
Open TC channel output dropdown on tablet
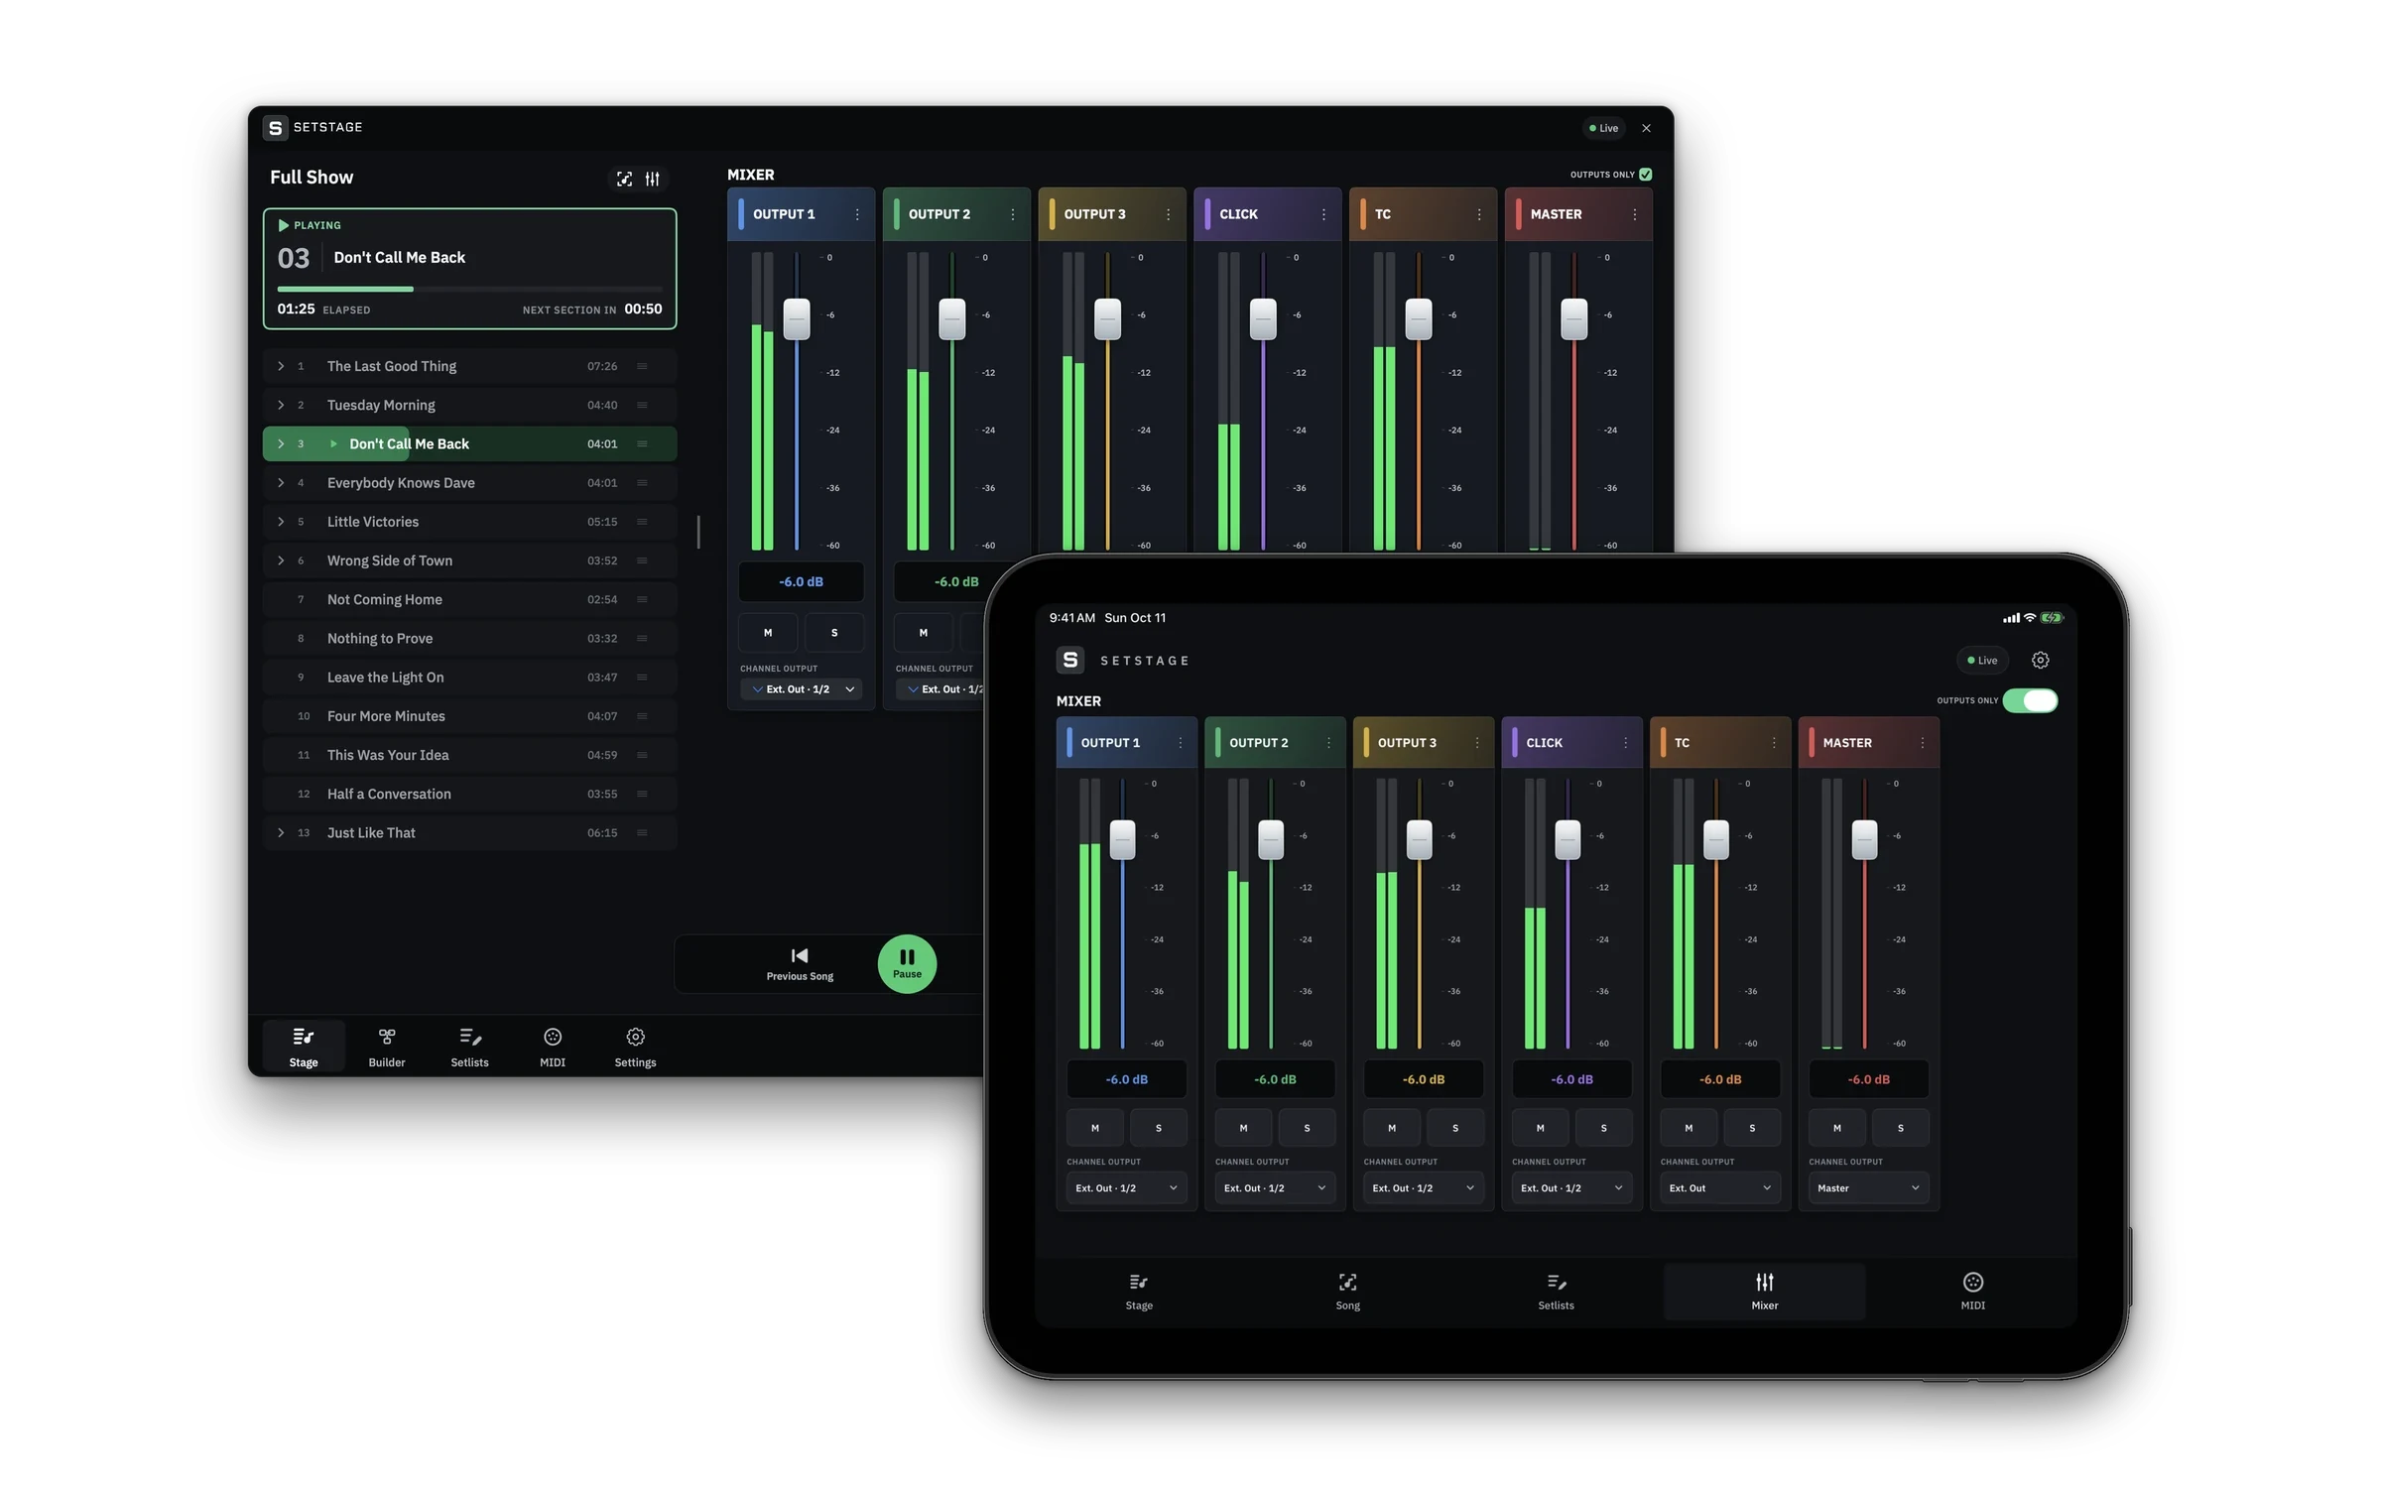(x=1720, y=1187)
